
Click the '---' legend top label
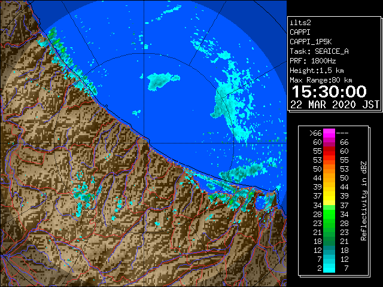point(342,133)
